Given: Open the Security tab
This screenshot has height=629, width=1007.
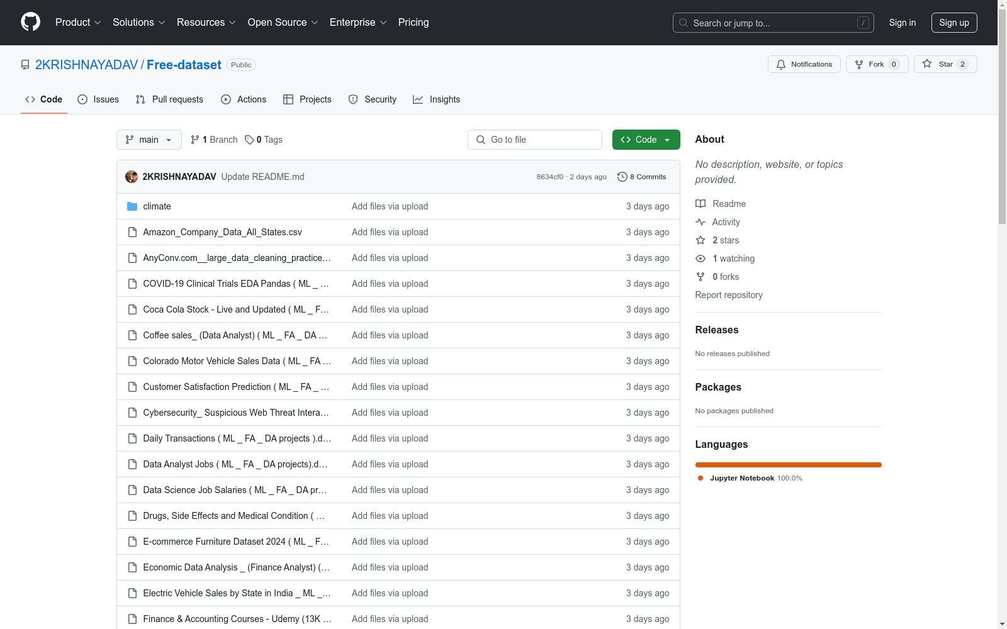Looking at the screenshot, I should [373, 99].
